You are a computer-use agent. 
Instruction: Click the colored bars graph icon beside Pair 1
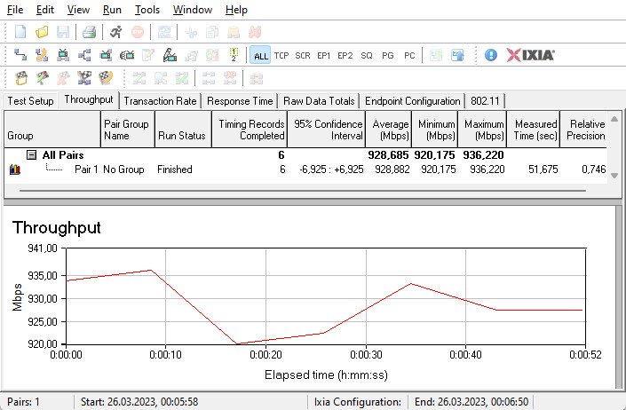point(14,170)
